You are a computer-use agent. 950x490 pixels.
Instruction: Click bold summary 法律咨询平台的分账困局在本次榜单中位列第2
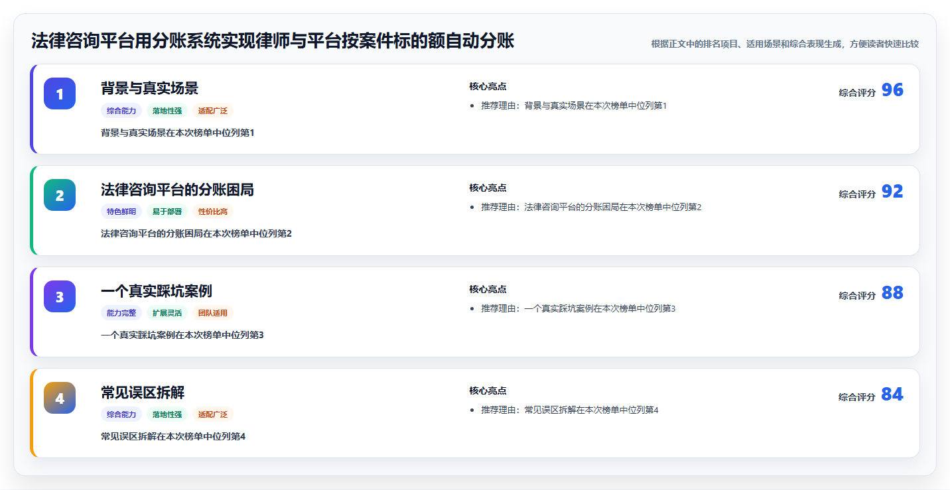pos(196,233)
